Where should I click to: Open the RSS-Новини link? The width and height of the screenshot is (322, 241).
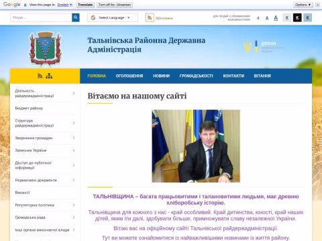tap(164, 18)
